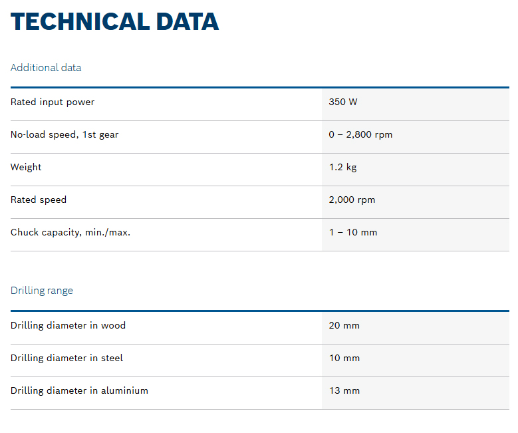Click the Rated input power label
The image size is (518, 433).
click(53, 102)
